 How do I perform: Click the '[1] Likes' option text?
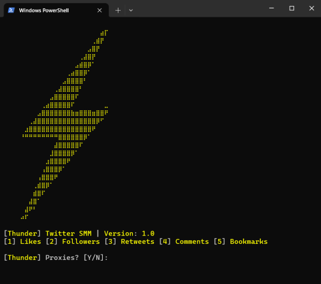[22, 242]
